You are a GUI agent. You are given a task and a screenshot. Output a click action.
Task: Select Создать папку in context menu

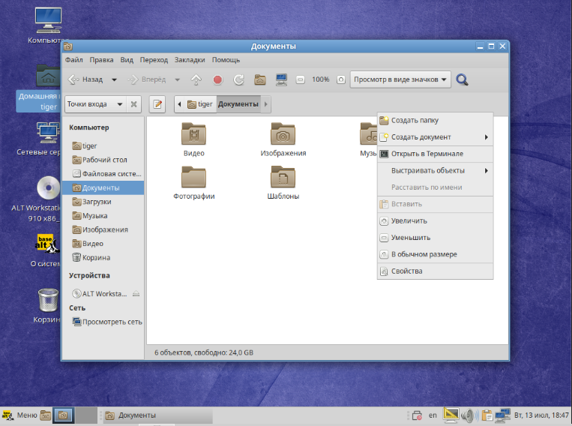coord(415,120)
